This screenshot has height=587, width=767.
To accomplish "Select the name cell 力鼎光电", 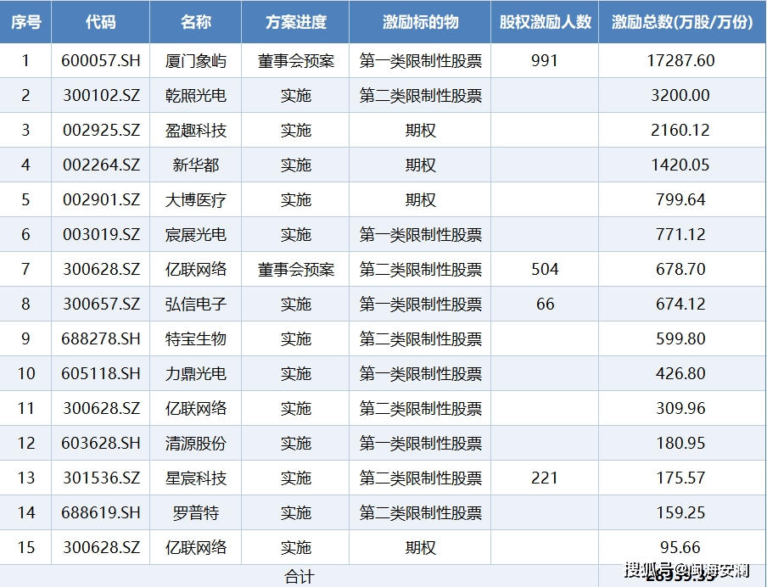I will pos(196,373).
